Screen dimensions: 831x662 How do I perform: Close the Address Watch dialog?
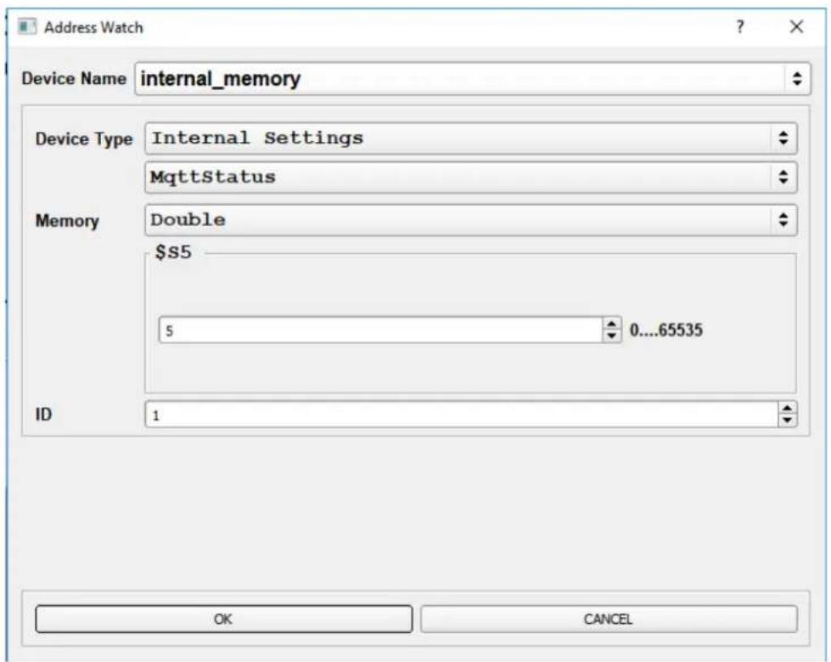(796, 26)
